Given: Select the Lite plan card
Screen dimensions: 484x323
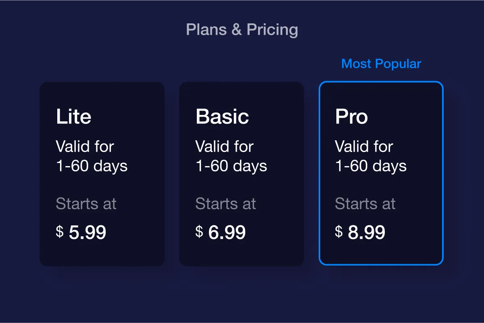Looking at the screenshot, I should point(102,174).
